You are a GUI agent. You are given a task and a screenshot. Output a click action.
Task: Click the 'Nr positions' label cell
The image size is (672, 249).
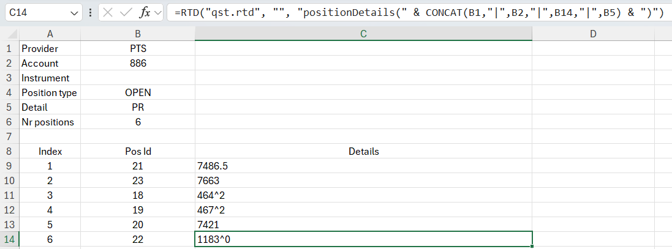click(x=50, y=122)
